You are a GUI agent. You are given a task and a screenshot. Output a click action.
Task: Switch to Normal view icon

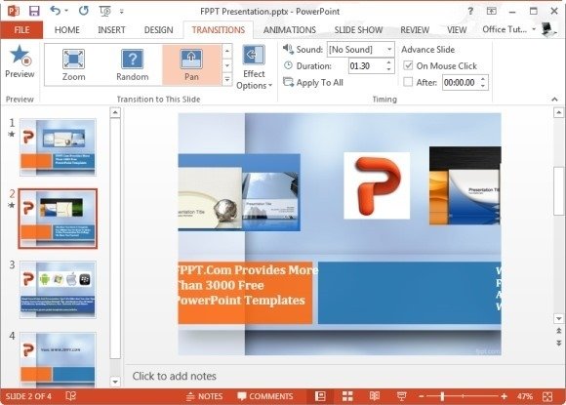pyautogui.click(x=320, y=396)
